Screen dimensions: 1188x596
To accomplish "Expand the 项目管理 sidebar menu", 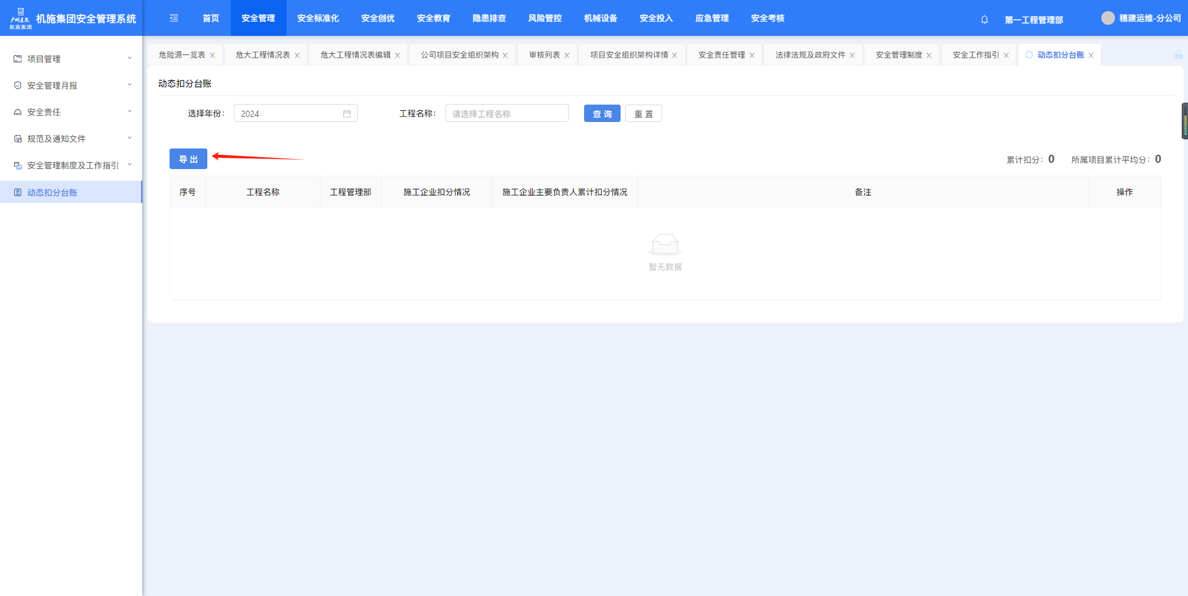I will pos(71,59).
